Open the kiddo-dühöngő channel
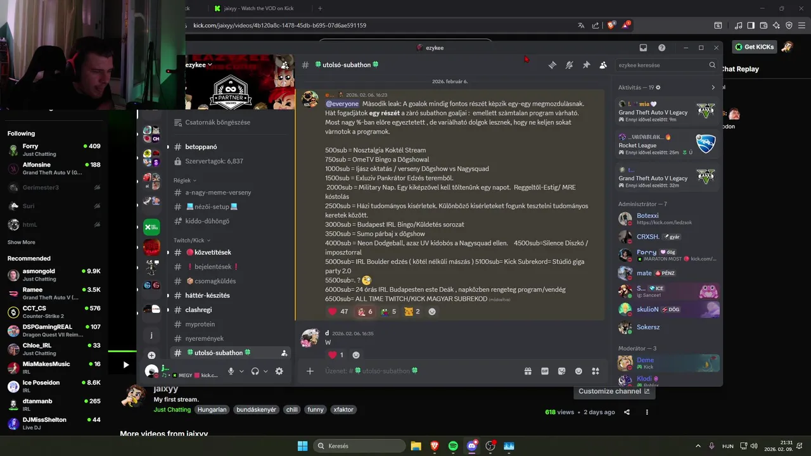Viewport: 811px width, 456px height. 229,221
